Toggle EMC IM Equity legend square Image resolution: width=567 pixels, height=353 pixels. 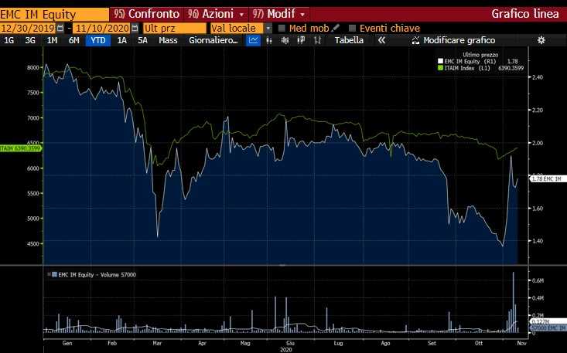(x=440, y=61)
